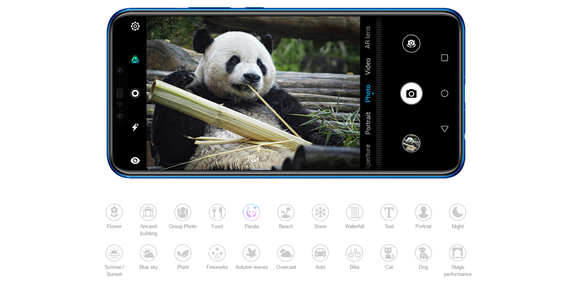Select the Plant scene icon
This screenshot has width=570, height=281.
183,253
